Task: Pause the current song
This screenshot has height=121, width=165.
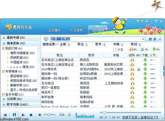Action: tap(14, 115)
